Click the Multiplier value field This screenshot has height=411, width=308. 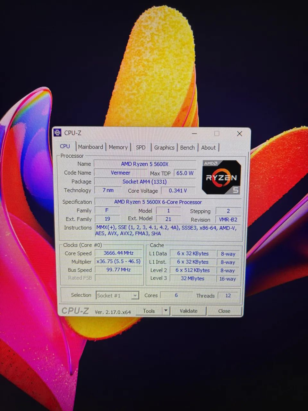click(119, 261)
